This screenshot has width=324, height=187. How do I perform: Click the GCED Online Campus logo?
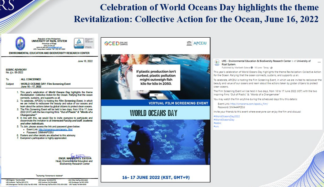point(116,43)
